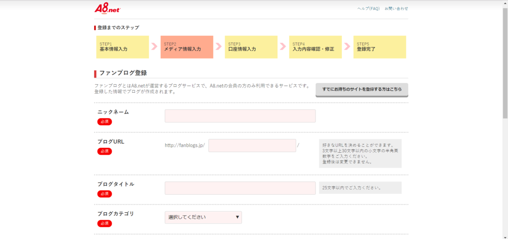Open the お問い合わせ link
This screenshot has width=508, height=239.
click(396, 9)
